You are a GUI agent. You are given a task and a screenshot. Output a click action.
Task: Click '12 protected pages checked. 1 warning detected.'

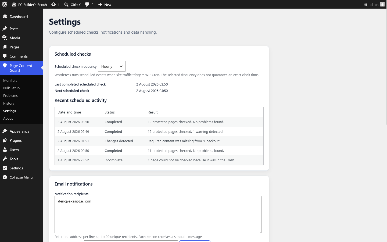click(186, 131)
